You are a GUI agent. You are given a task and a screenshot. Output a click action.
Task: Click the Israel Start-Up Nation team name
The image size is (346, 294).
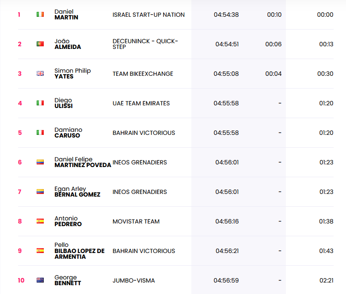pos(148,15)
